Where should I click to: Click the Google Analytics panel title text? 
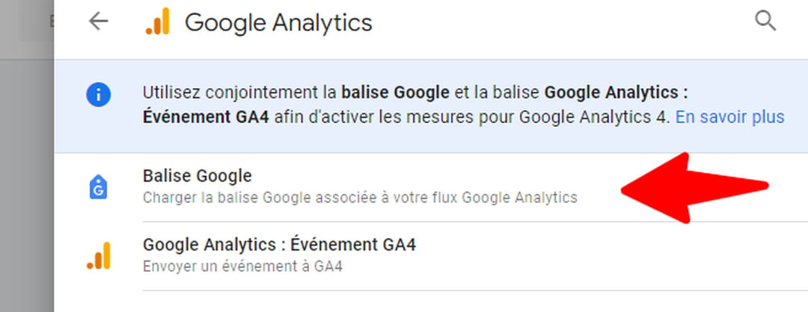tap(278, 23)
